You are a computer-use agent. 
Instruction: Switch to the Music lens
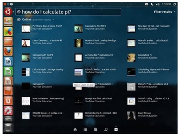point(106,130)
